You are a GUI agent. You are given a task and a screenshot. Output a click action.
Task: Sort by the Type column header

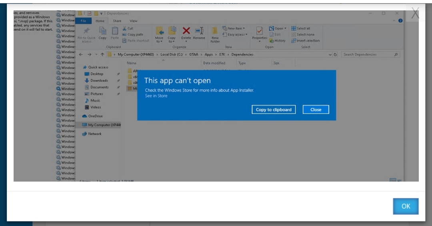[242, 63]
